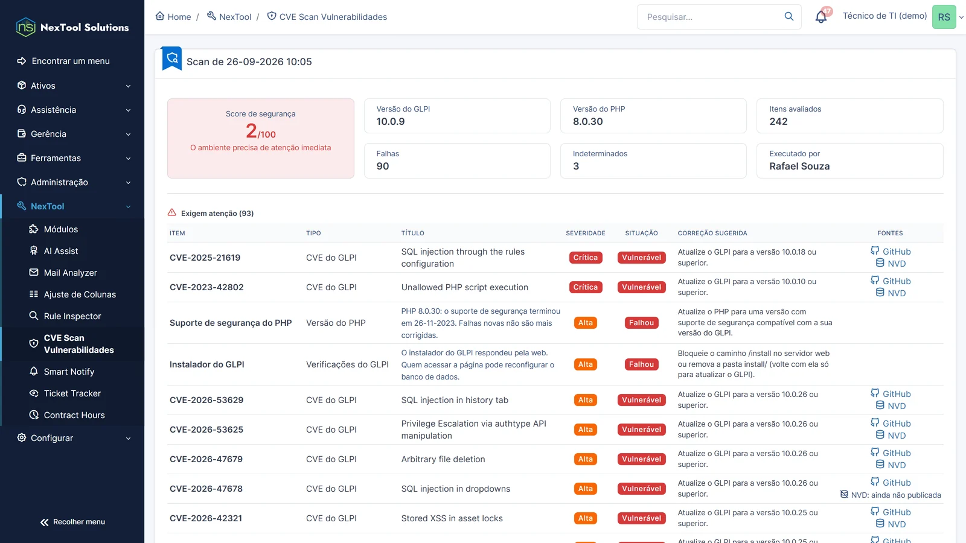Click the CVE Scan shield icon

(x=34, y=344)
